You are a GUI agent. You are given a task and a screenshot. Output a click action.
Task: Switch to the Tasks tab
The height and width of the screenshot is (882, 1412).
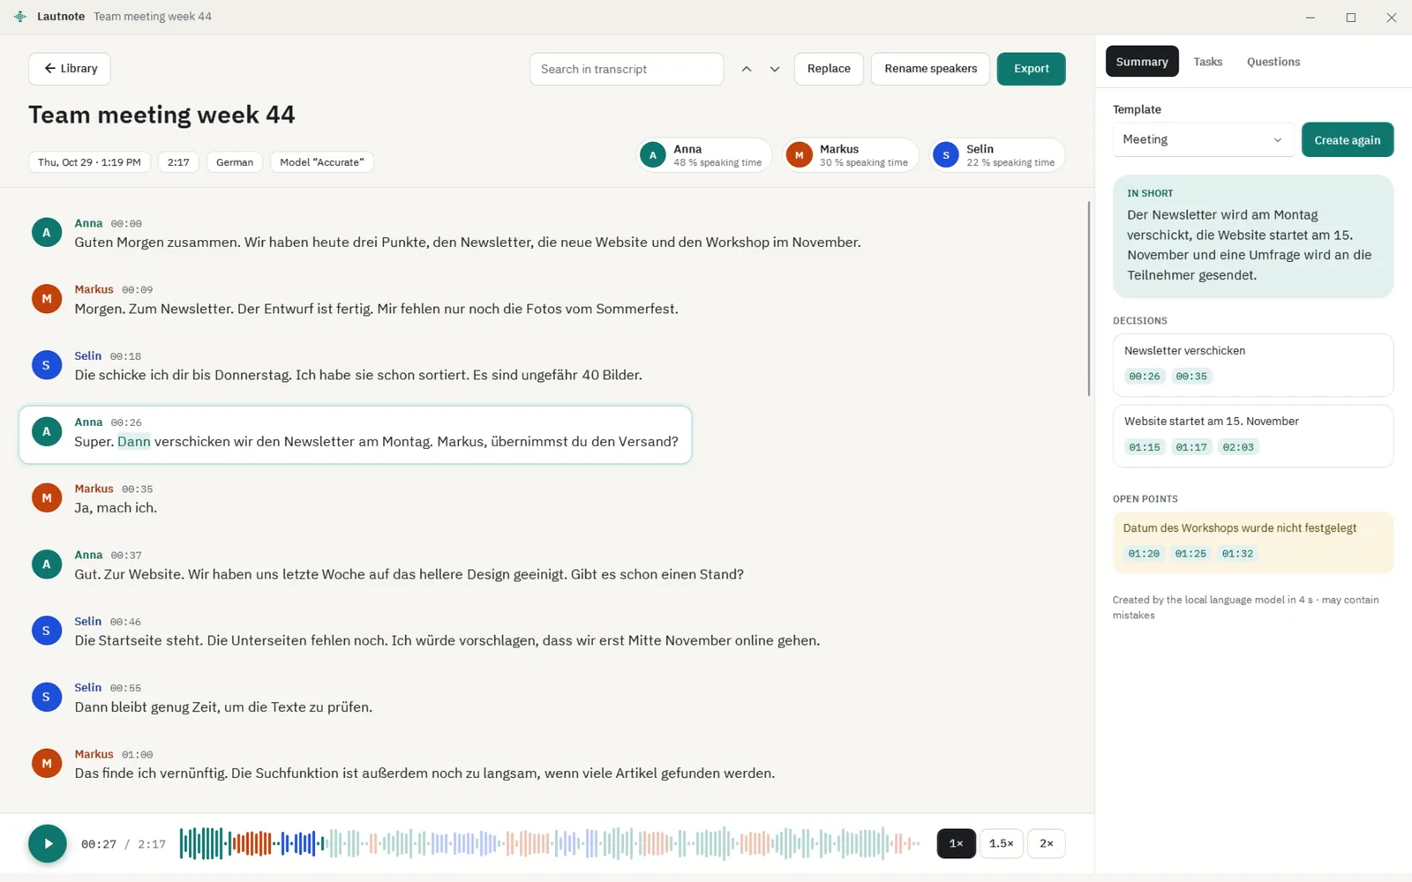click(x=1208, y=62)
